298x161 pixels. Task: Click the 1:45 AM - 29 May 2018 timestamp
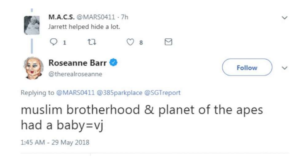pos(55,143)
